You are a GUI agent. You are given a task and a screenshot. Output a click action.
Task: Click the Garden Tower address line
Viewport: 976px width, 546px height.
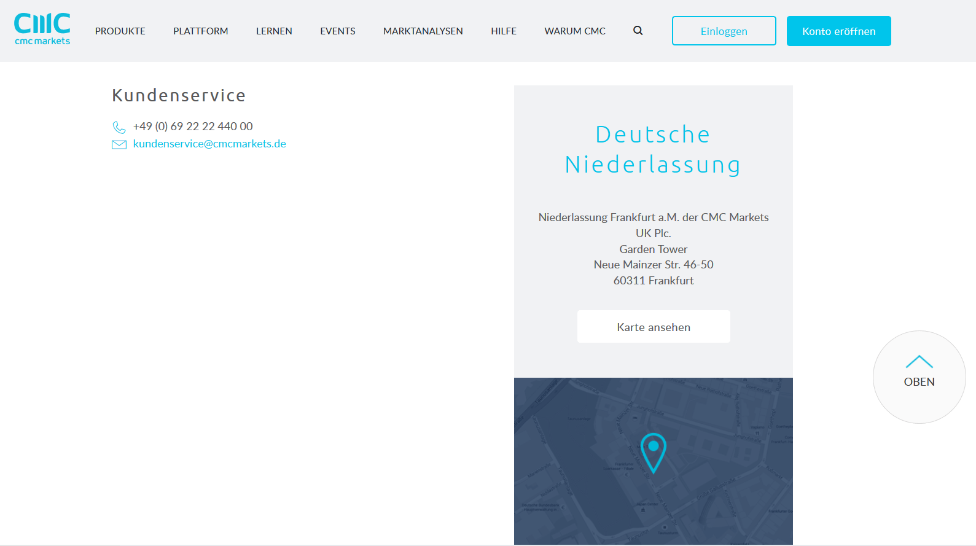pyautogui.click(x=654, y=249)
